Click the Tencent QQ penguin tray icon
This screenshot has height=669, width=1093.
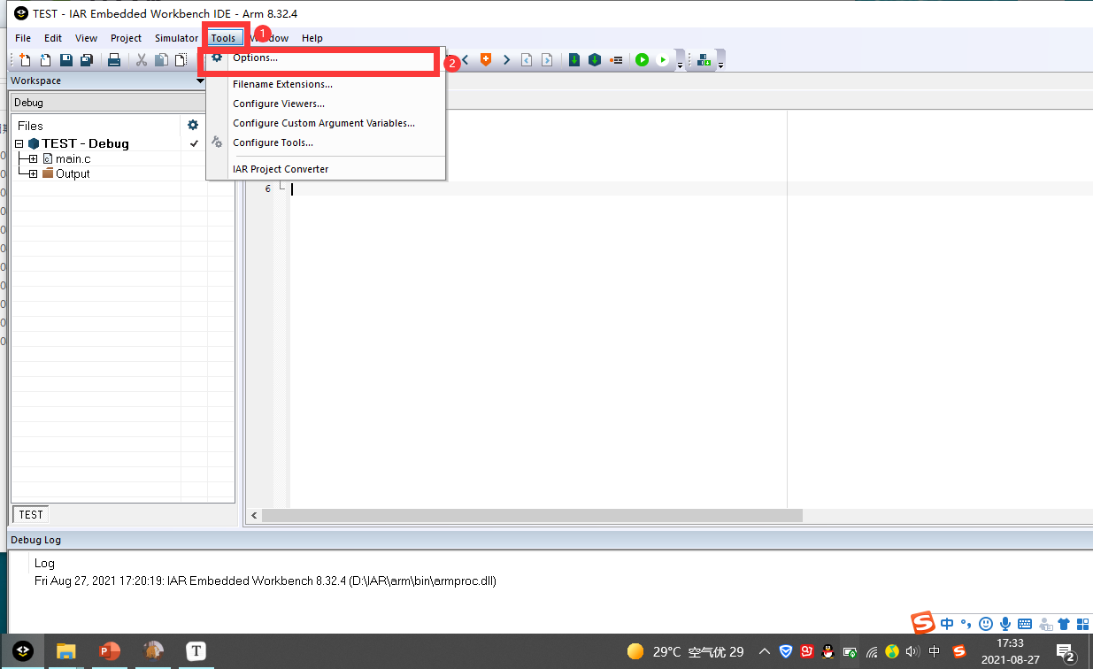pos(827,652)
